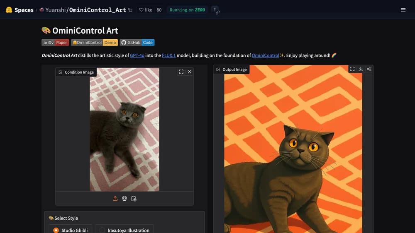Select the Studio Ghibli style
The height and width of the screenshot is (233, 415).
[71, 230]
